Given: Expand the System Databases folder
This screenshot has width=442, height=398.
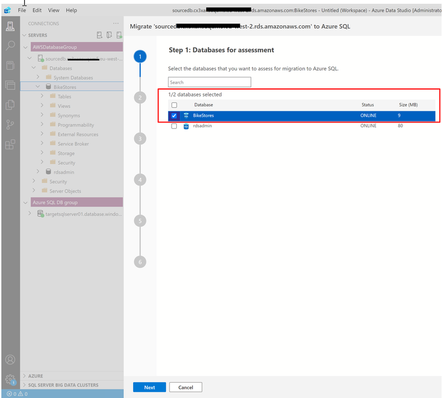Looking at the screenshot, I should [38, 77].
